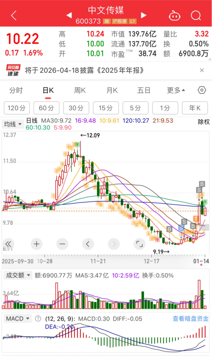212x356 pixels.
Task: Open the 2025年年报 disclosure notice text
Action: (x=85, y=70)
